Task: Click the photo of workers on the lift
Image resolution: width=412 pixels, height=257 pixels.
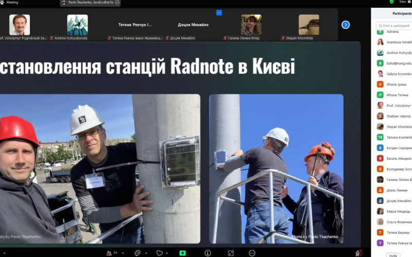Action: [276, 169]
